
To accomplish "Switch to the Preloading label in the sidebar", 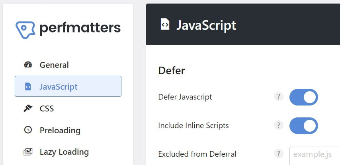I will coord(60,130).
